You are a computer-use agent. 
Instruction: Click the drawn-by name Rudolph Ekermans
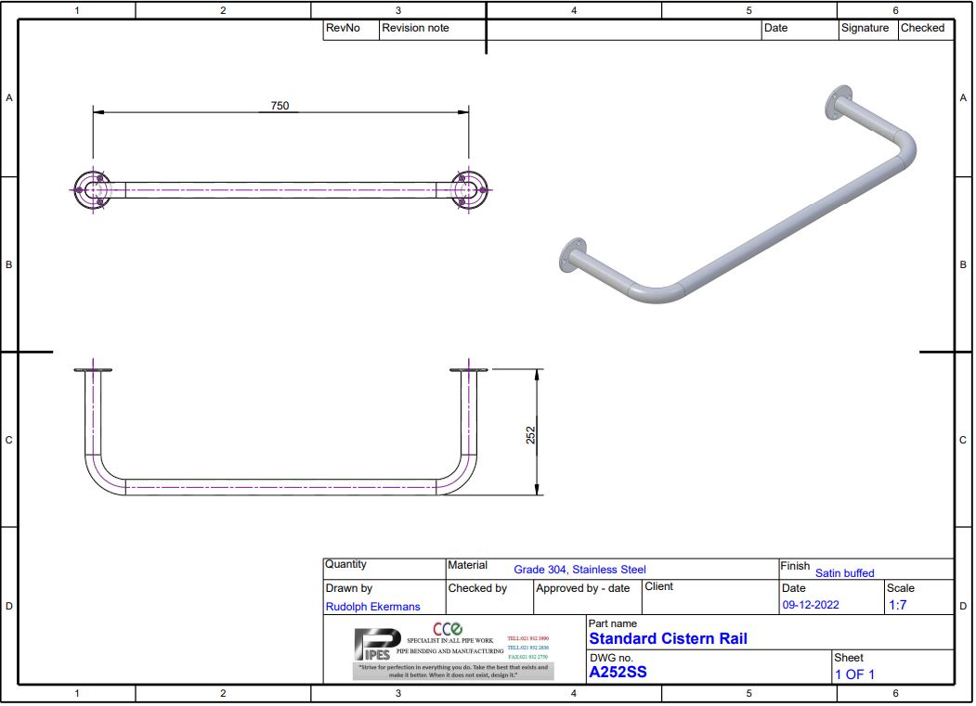click(x=372, y=607)
